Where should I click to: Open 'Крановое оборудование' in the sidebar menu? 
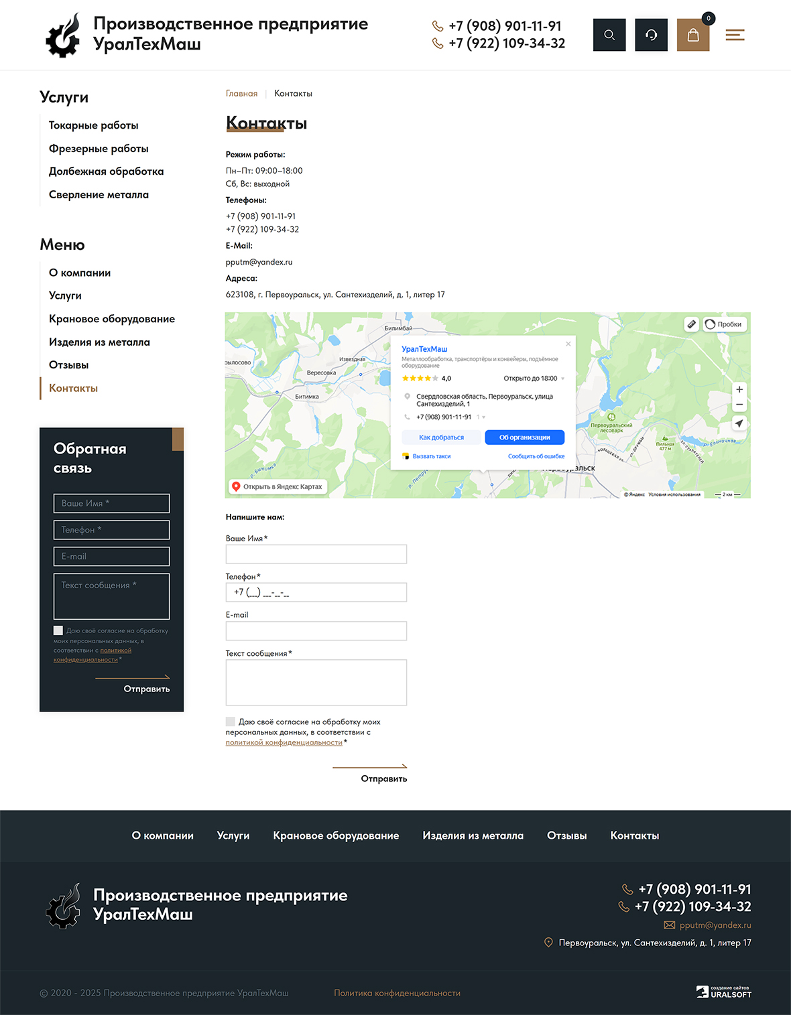pyautogui.click(x=112, y=319)
